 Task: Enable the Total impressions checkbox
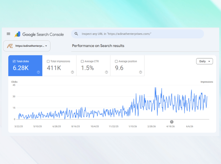[48, 61]
